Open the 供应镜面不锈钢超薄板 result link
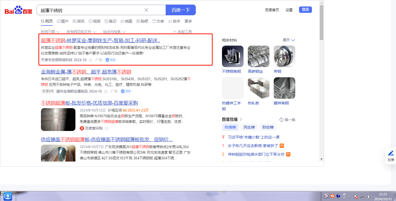The height and width of the screenshot is (201, 396). pyautogui.click(x=107, y=140)
